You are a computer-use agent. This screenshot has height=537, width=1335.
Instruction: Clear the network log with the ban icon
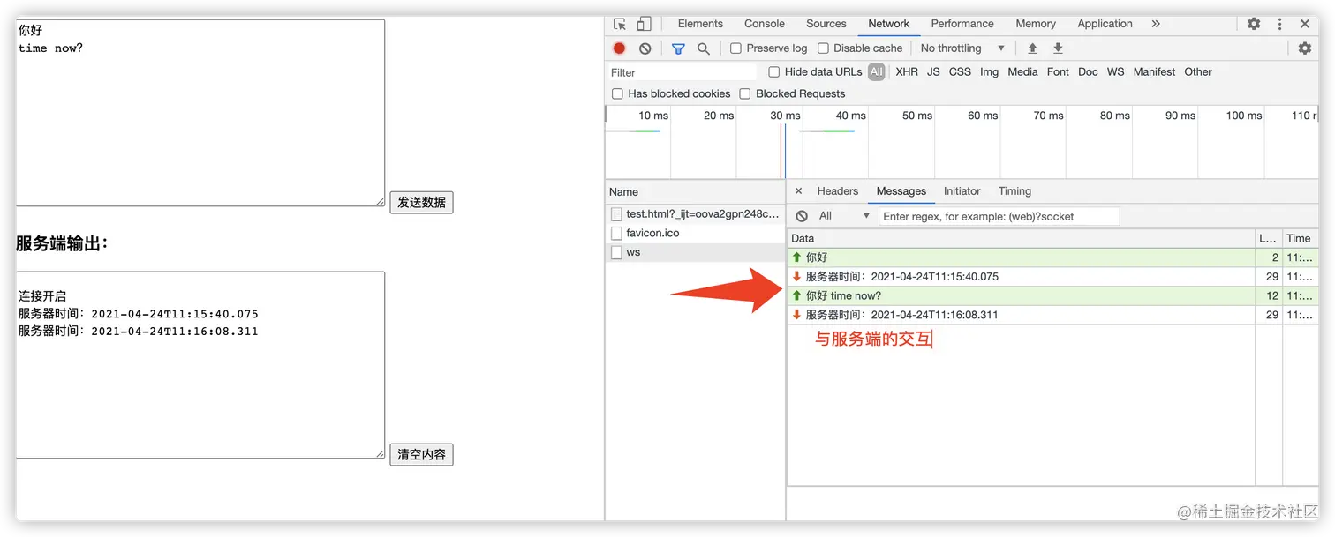(645, 48)
